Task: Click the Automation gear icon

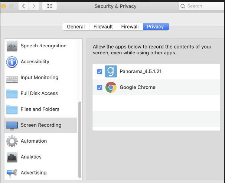Action: click(12, 141)
